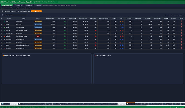Switch to the United States sheet tab

pos(32,104)
